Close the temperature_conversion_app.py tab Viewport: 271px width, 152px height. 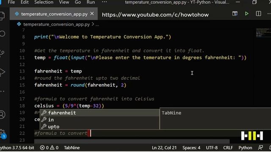click(92, 14)
